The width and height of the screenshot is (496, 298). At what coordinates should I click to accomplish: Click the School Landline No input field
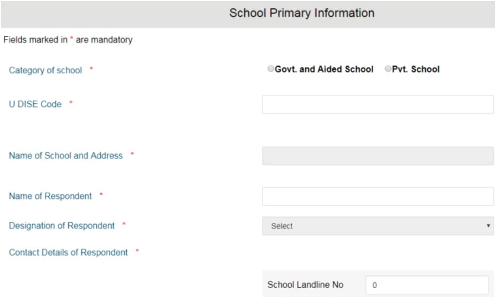[426, 285]
